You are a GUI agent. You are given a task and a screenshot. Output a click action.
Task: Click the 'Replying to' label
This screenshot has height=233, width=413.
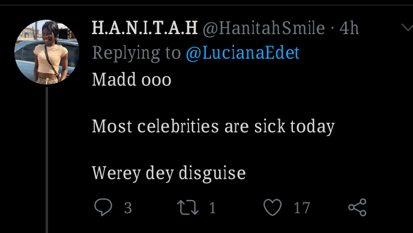(x=136, y=53)
